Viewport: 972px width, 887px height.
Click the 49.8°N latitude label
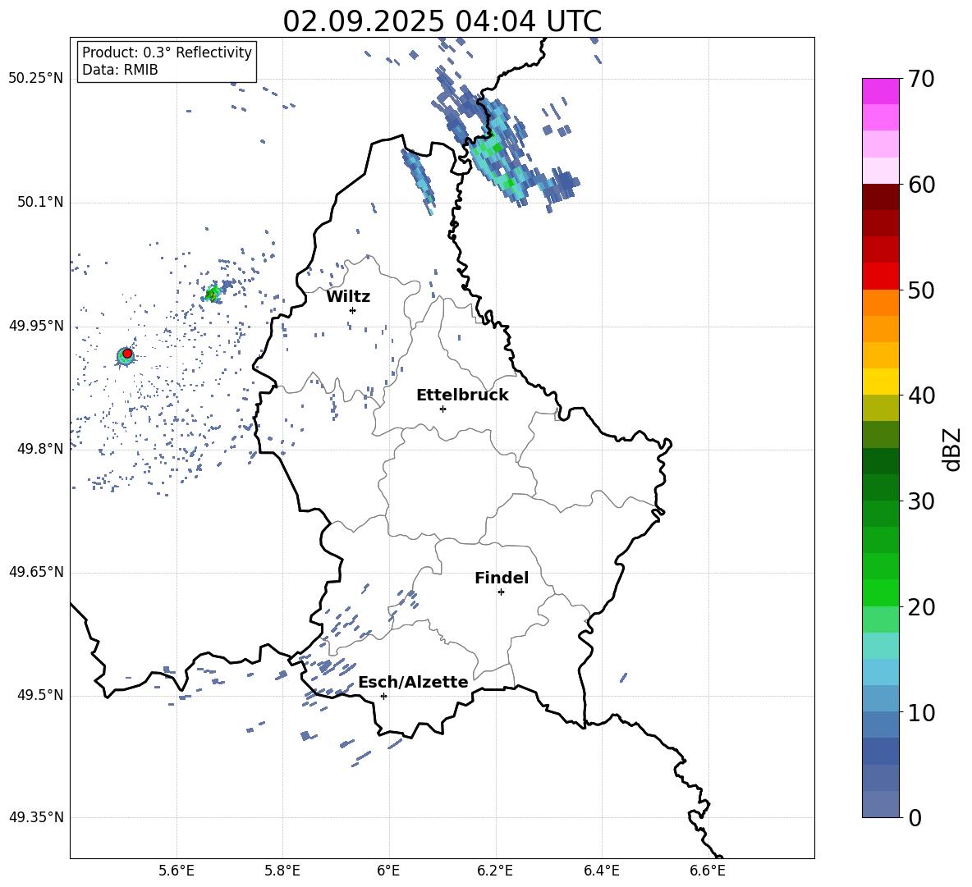click(40, 449)
